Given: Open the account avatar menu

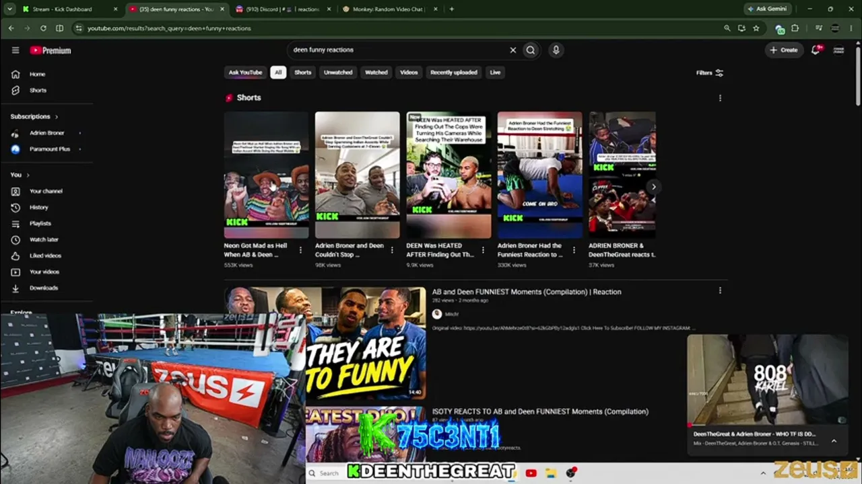Looking at the screenshot, I should (x=838, y=50).
